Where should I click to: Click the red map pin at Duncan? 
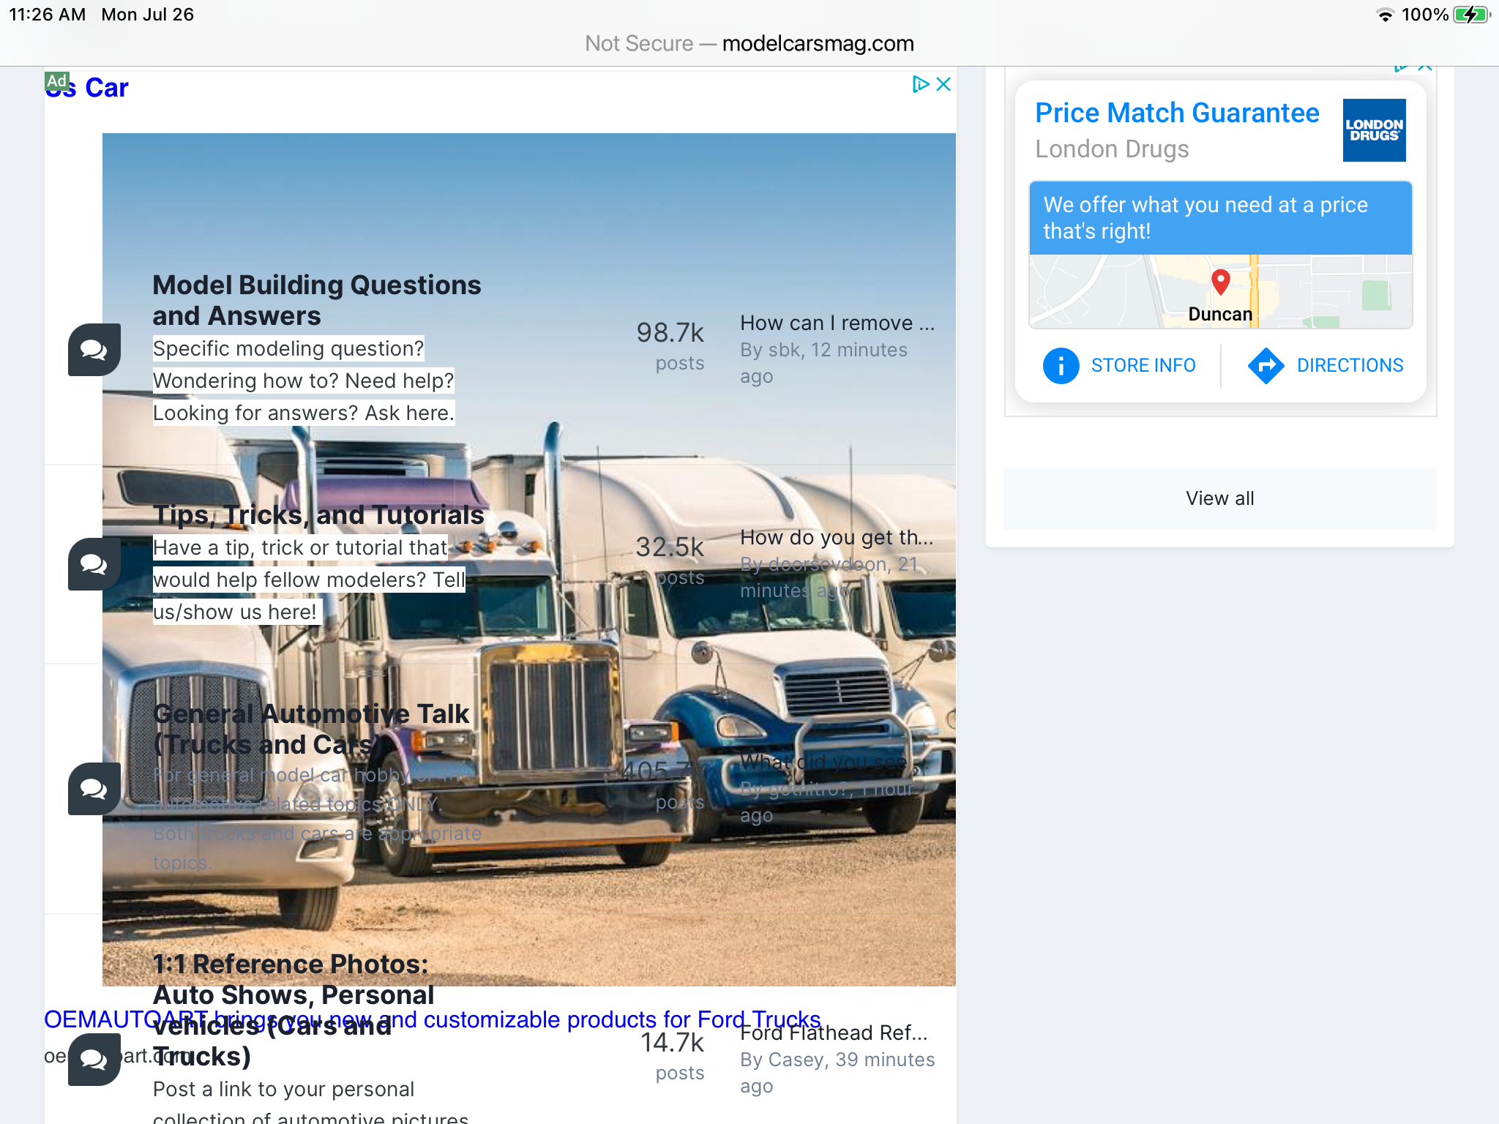[x=1220, y=282]
